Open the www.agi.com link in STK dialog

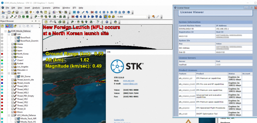point(129,81)
